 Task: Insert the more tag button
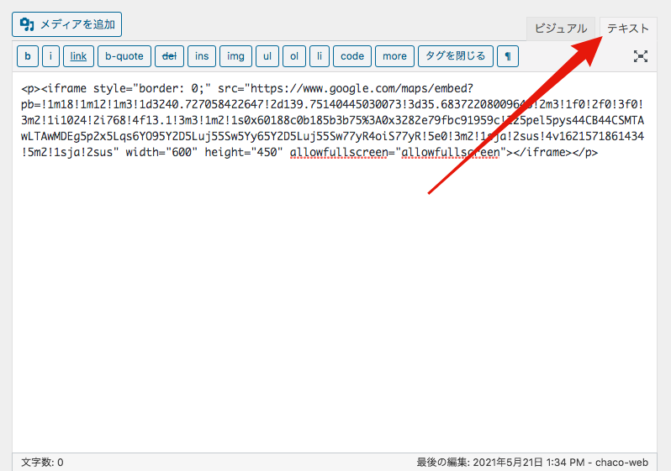pos(394,56)
